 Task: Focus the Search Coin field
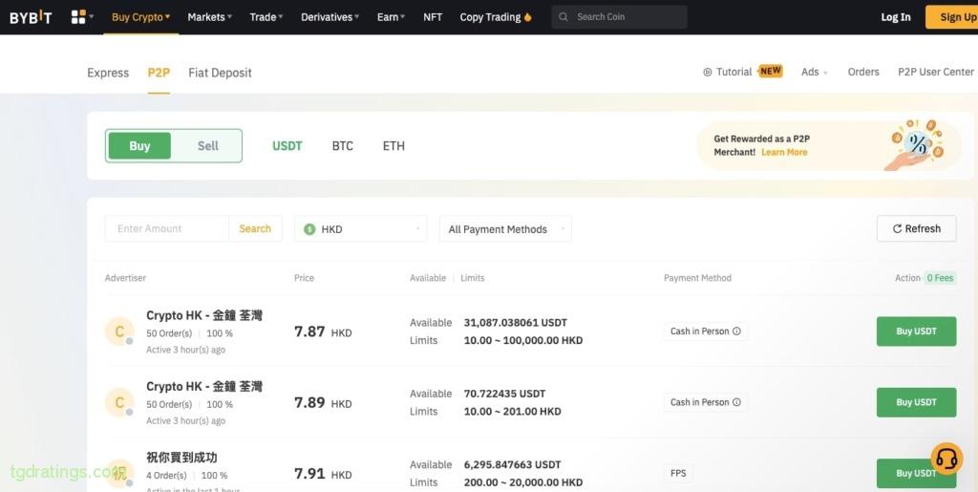click(619, 17)
